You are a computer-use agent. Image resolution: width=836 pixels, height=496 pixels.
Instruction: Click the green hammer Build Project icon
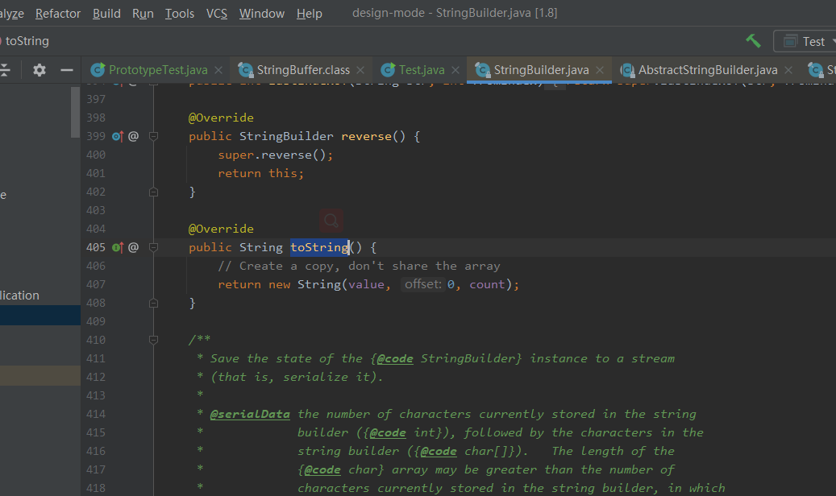coord(753,41)
